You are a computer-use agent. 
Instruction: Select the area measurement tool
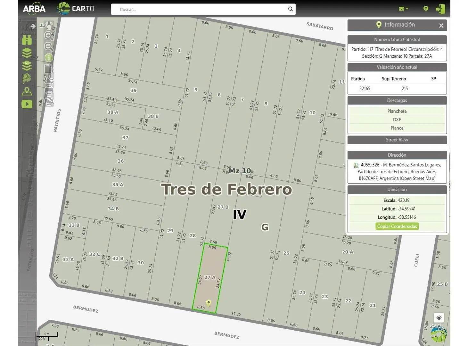(49, 69)
